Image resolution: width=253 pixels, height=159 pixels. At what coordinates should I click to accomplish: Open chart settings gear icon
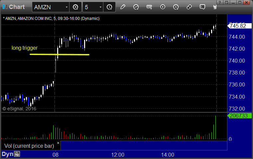pyautogui.click(x=75, y=7)
